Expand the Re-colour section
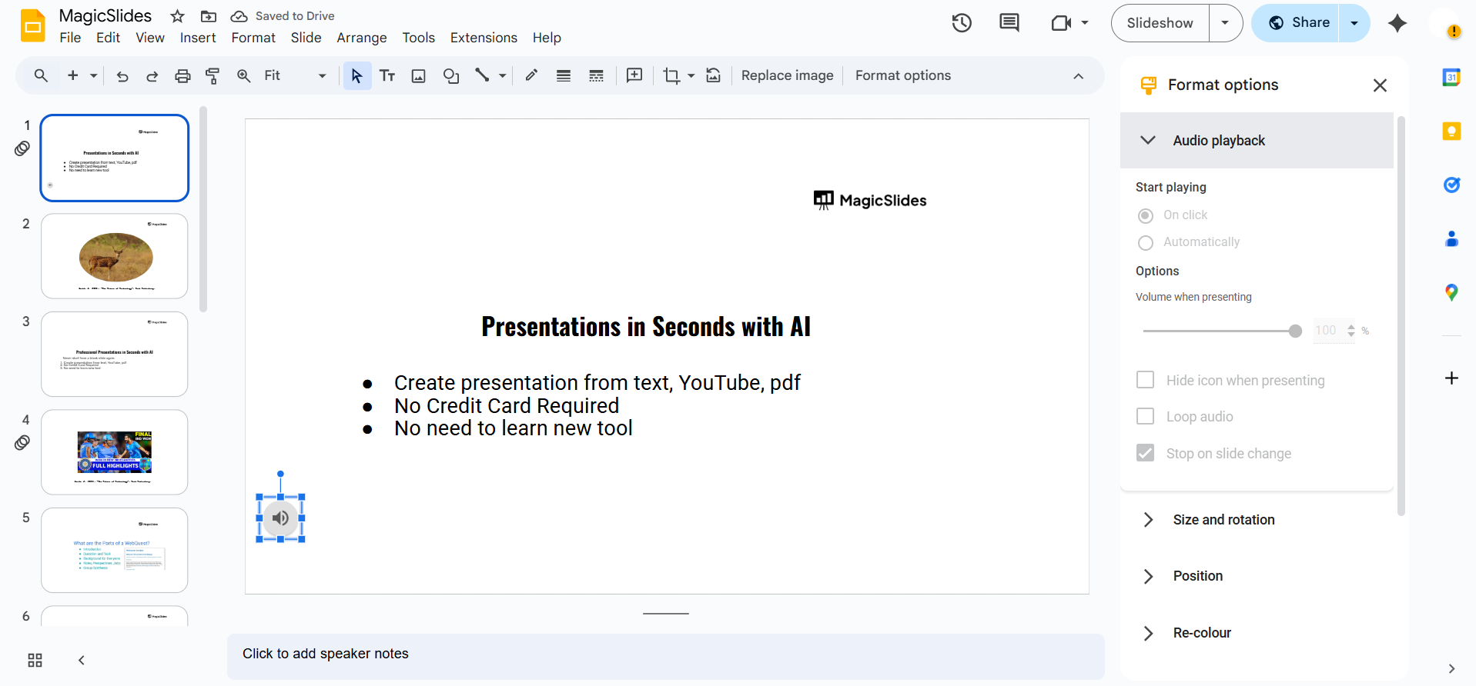 [x=1201, y=633]
